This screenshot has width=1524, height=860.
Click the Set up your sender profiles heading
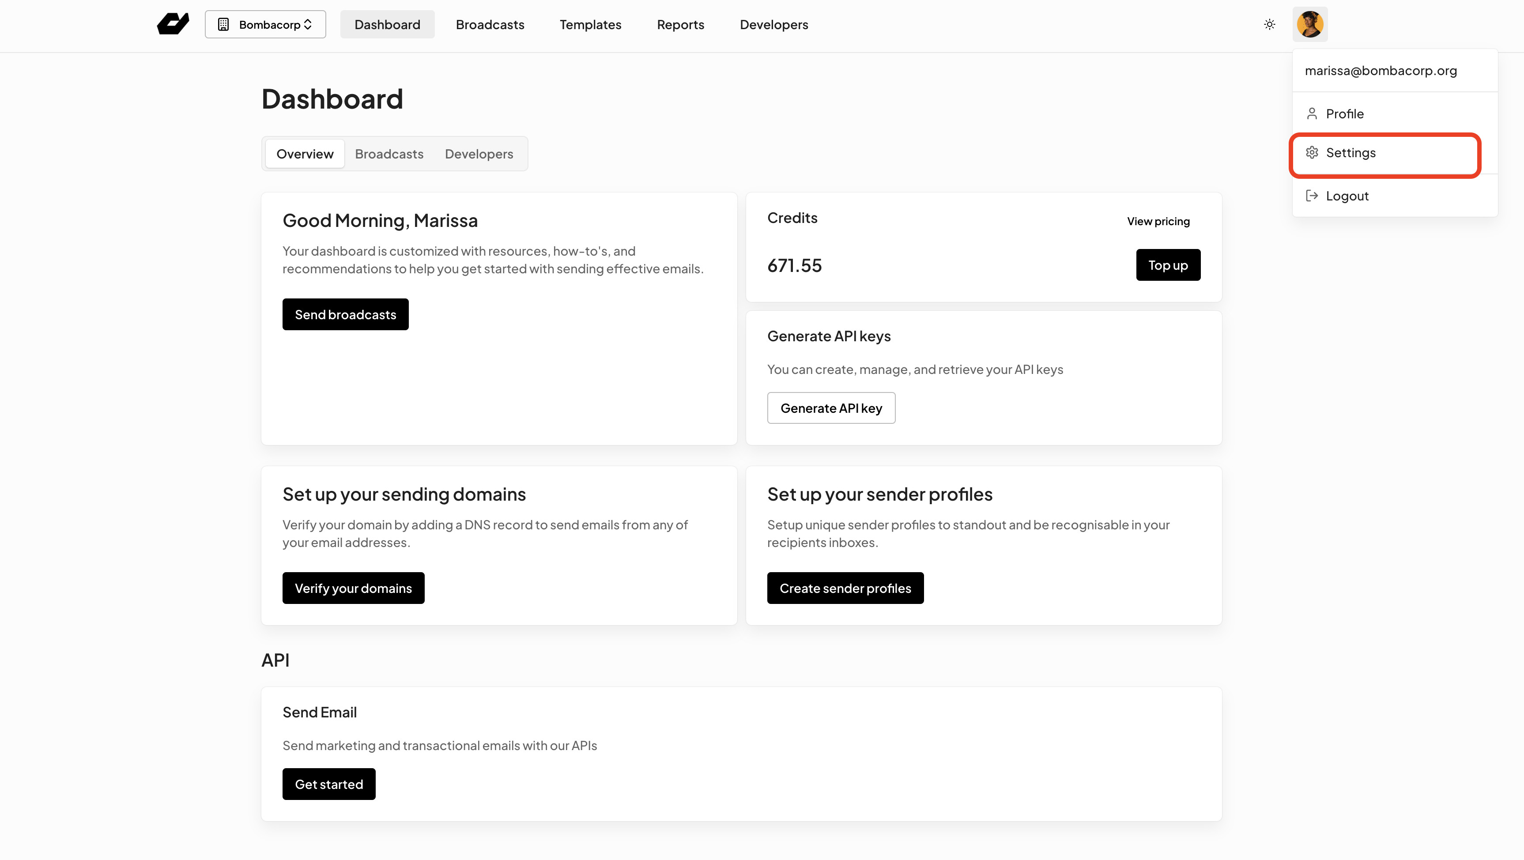tap(880, 494)
